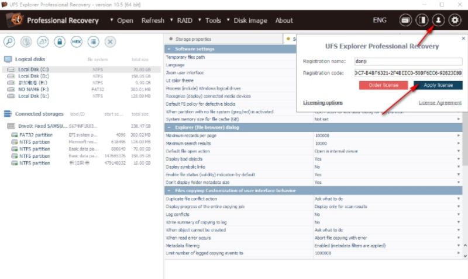Click the icon of the 70.00 GB NTFS partition
Screen dimensions: 468x279
pyautogui.click(x=14, y=149)
